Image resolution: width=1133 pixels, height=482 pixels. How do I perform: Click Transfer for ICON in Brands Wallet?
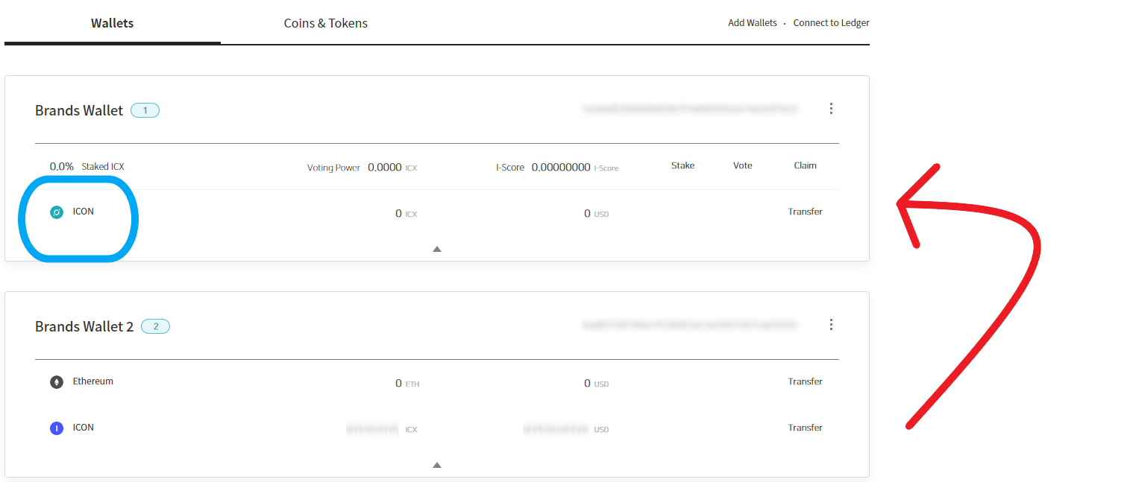(x=806, y=212)
